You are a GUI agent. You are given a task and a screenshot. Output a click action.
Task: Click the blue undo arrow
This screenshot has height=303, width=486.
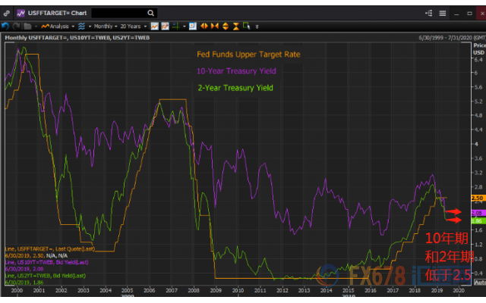[5, 27]
